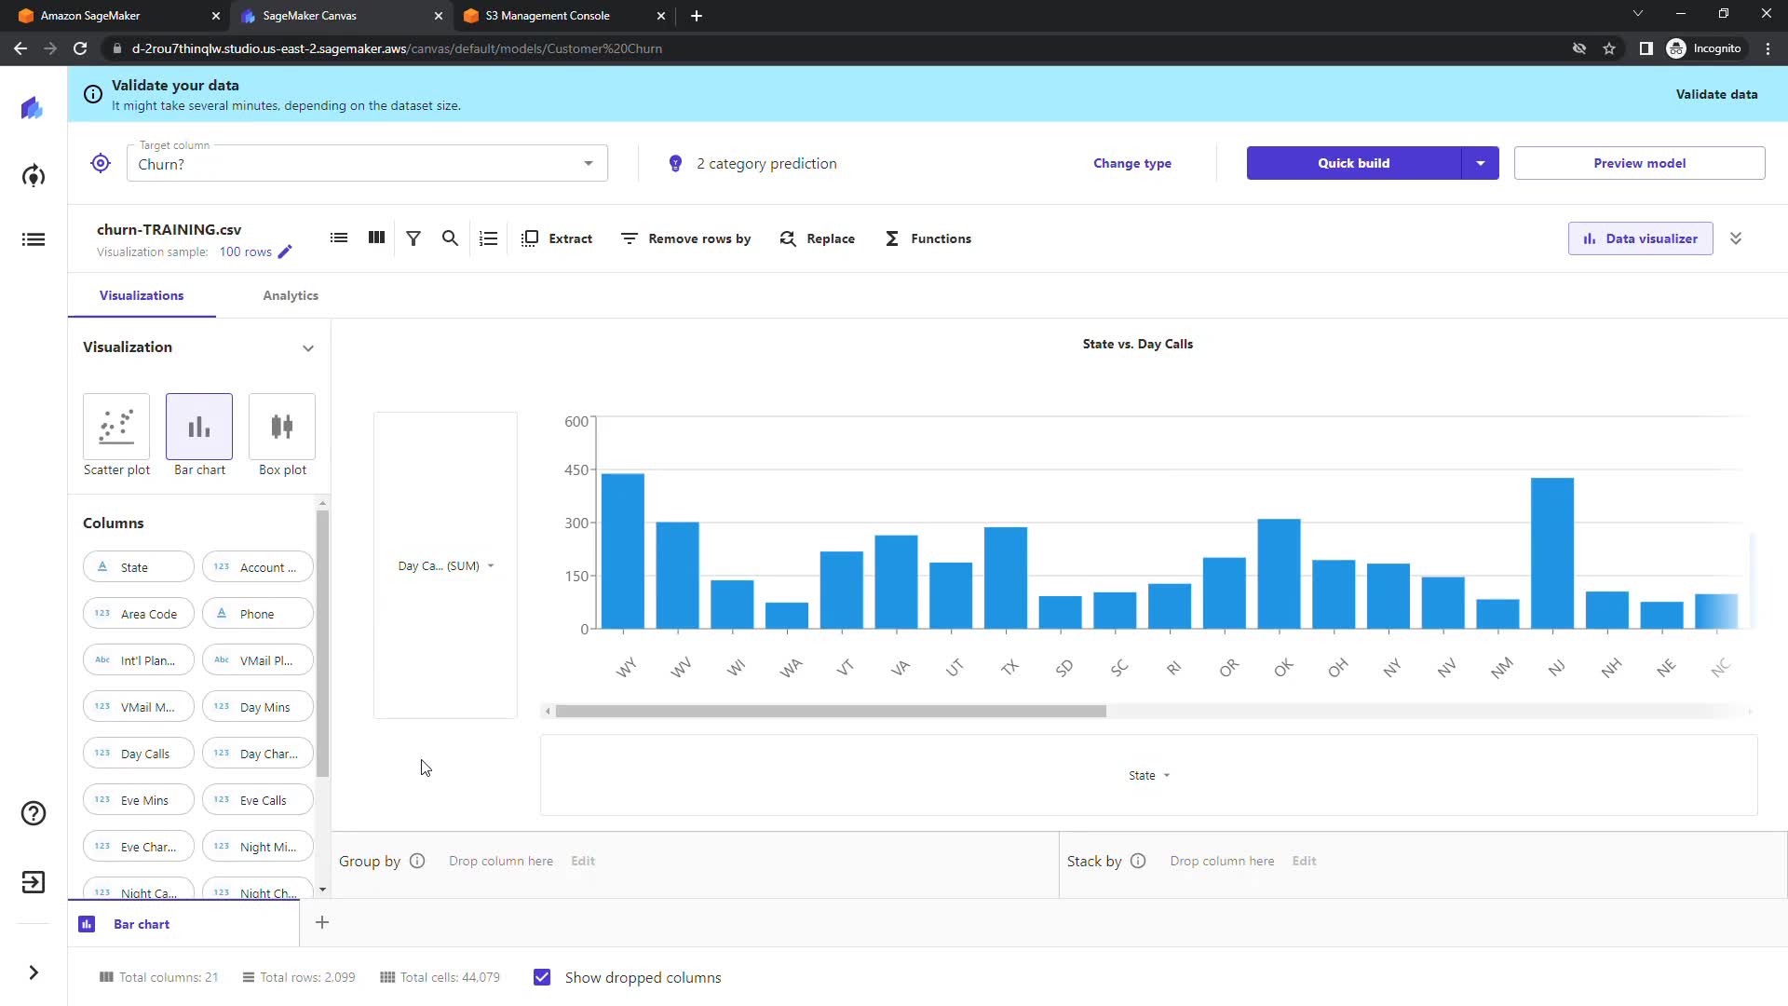
Task: Click the grid columns view icon
Action: [x=376, y=238]
